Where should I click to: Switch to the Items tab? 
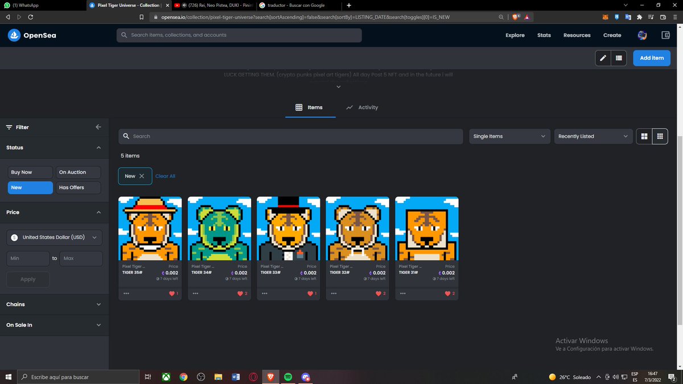pos(310,108)
